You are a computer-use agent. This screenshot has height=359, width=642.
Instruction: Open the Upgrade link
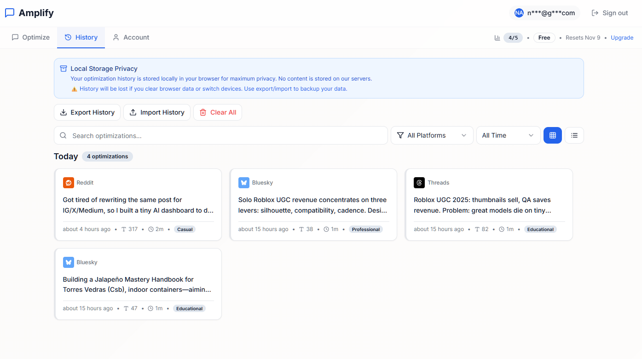[622, 37]
